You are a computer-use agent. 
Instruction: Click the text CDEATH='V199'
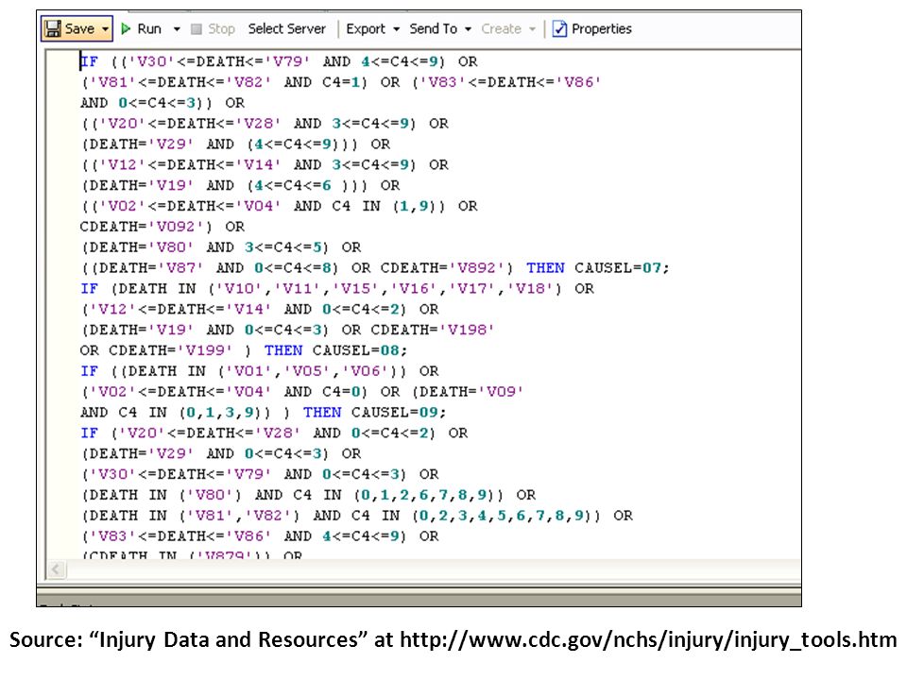171,350
